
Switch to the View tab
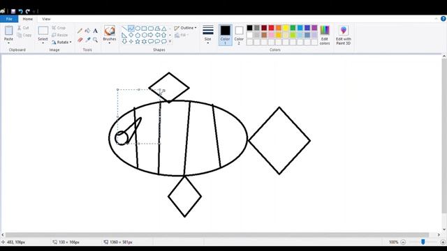pos(46,19)
